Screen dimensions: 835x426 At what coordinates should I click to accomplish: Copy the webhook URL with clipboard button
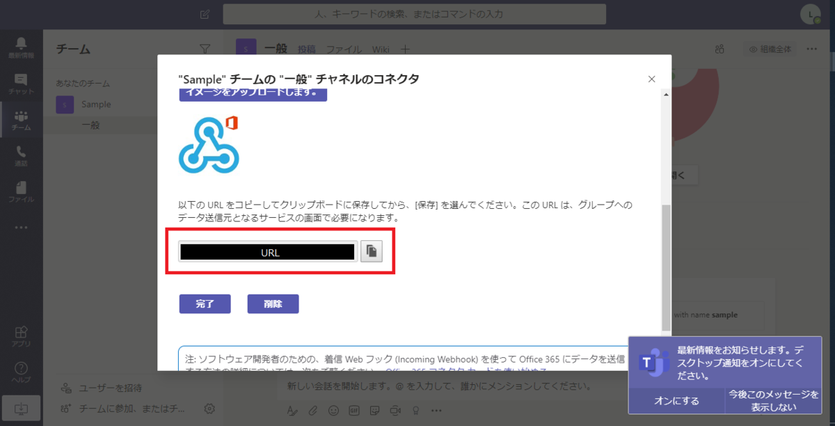point(372,251)
